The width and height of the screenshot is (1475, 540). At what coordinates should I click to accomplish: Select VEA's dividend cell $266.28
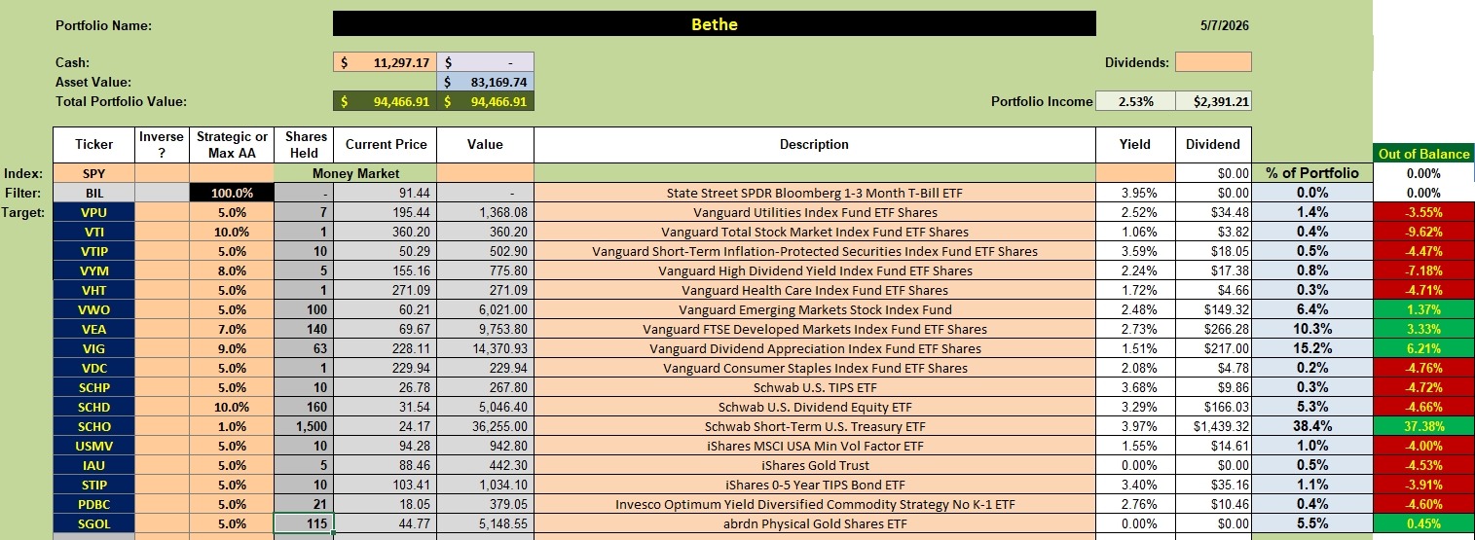1212,329
